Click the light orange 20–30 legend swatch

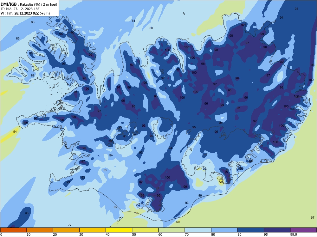click(x=66, y=230)
